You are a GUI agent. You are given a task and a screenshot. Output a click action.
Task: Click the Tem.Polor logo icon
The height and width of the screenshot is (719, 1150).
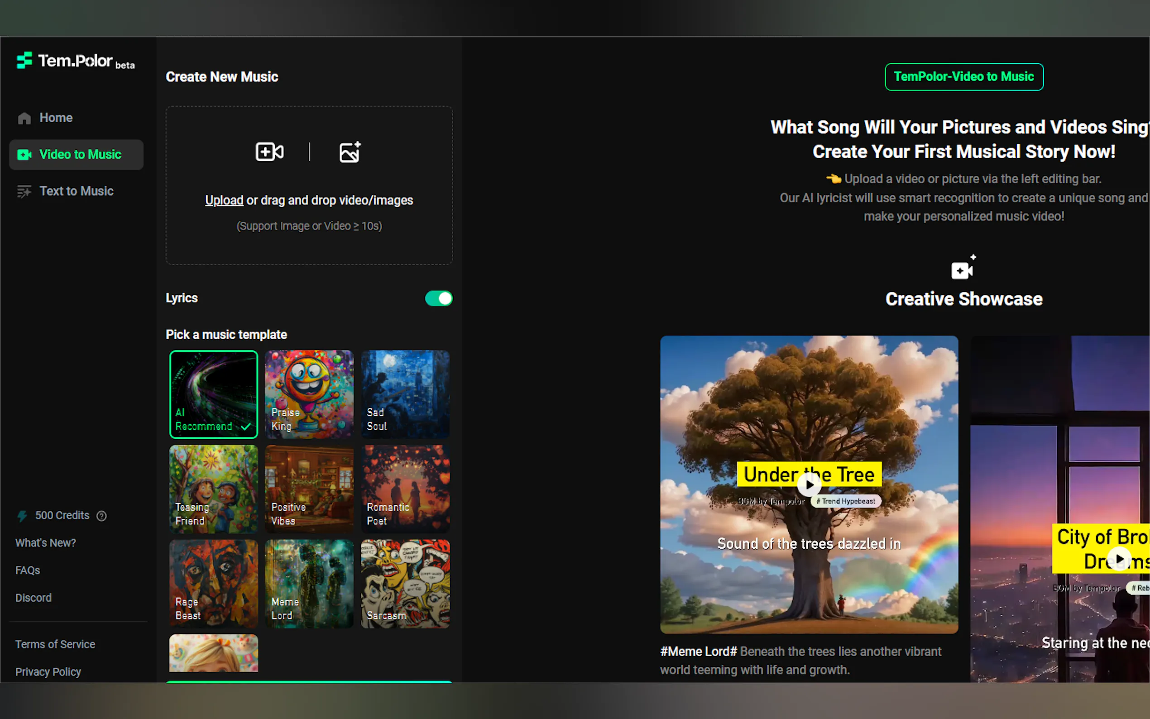(x=24, y=60)
